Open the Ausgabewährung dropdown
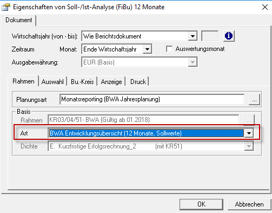272x213 pixels. 193,62
